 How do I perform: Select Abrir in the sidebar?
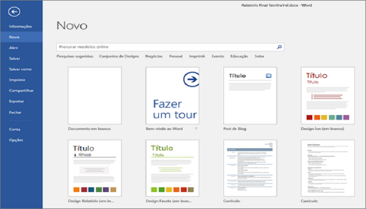click(14, 48)
